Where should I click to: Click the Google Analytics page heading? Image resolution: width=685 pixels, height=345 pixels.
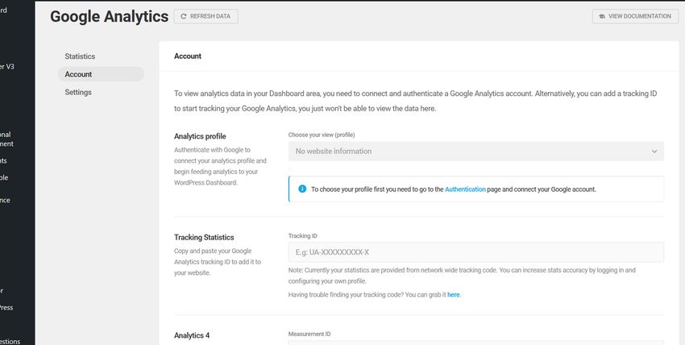click(x=110, y=17)
